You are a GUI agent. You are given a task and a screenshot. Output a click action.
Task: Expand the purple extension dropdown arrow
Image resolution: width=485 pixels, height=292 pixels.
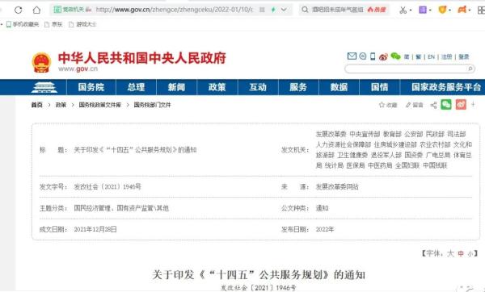(430, 10)
